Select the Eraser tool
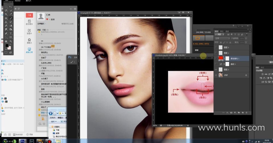The image size is (273, 143). [6, 26]
